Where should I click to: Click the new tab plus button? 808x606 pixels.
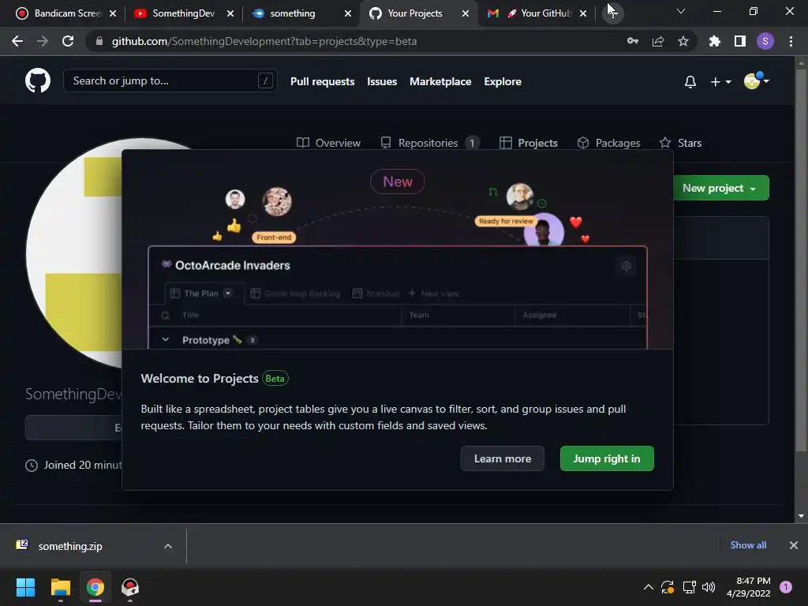coord(612,13)
